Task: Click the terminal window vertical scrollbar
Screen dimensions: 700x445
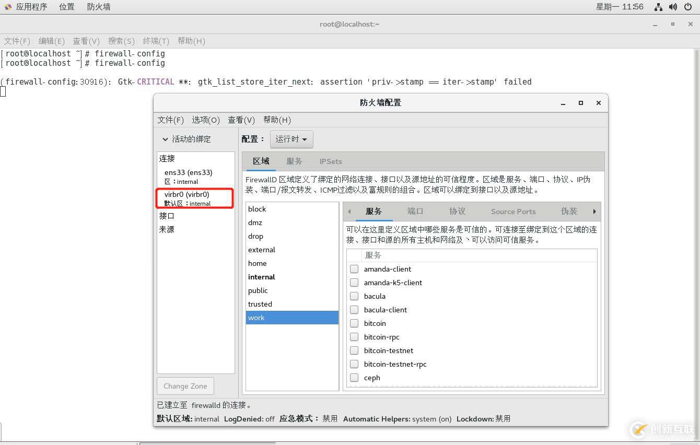Action: coord(696,245)
